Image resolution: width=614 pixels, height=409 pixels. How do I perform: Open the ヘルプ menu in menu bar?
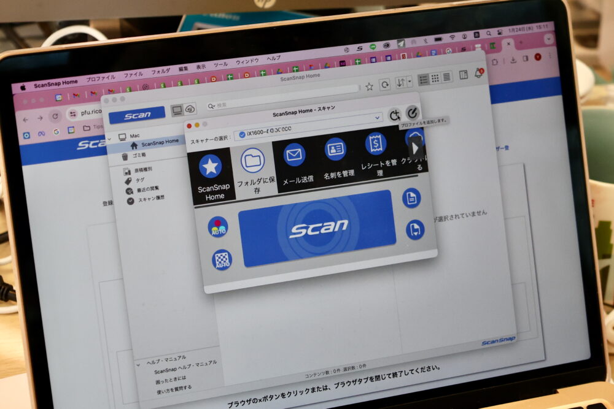[x=273, y=58]
